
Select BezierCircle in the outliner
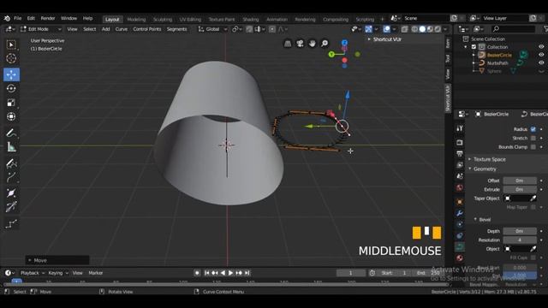coord(499,55)
